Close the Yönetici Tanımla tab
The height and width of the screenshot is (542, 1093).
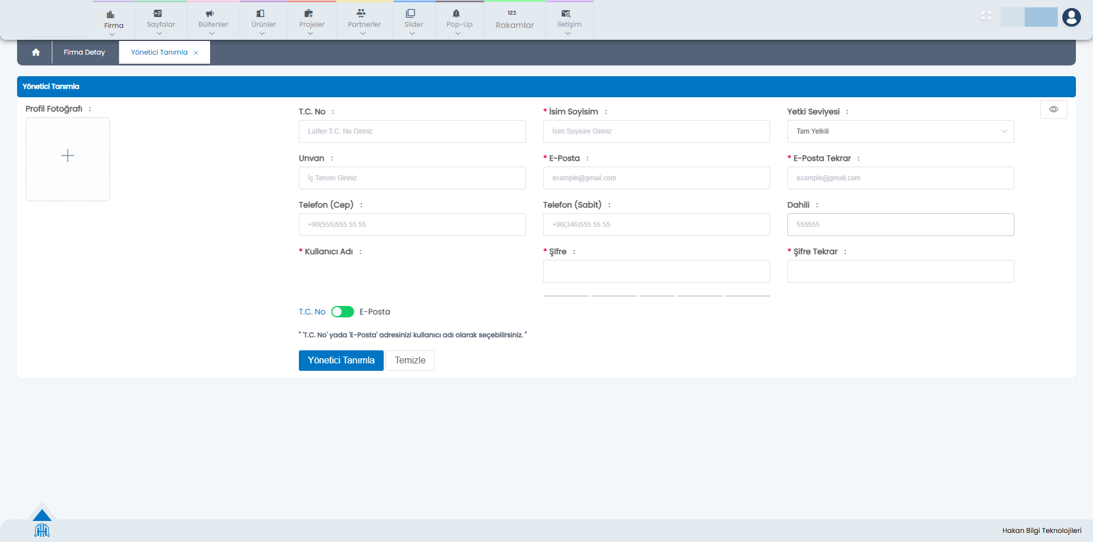[x=196, y=53]
